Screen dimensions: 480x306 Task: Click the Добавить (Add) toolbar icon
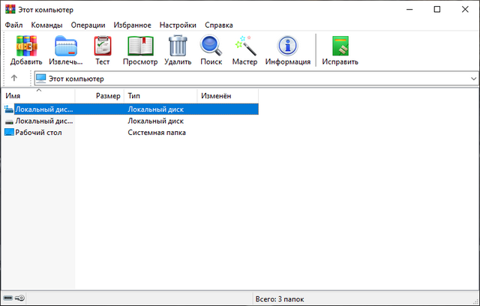[x=26, y=46]
